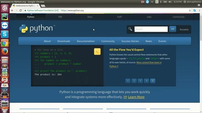Open the Documentation menu
This screenshot has height=113, width=202.
(86, 41)
